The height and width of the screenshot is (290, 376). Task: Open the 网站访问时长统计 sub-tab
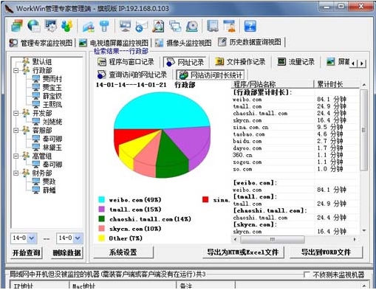[211, 75]
